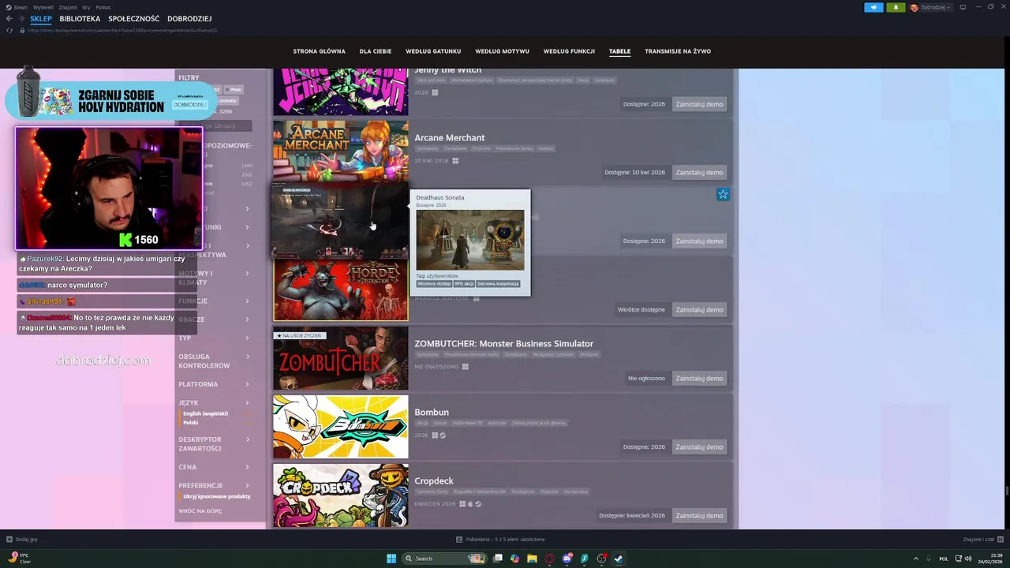Expand the CENA filter section

214,468
